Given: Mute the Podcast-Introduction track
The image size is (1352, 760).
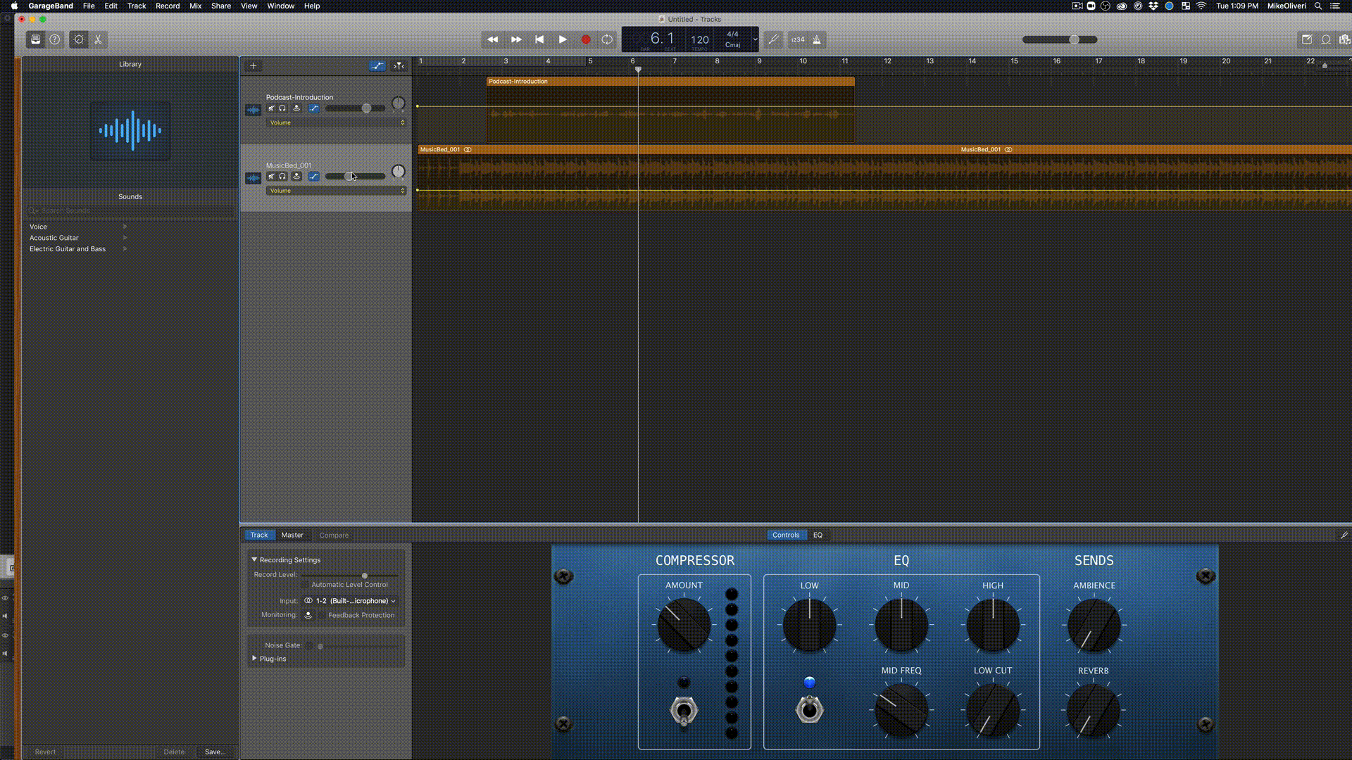Looking at the screenshot, I should click(271, 108).
